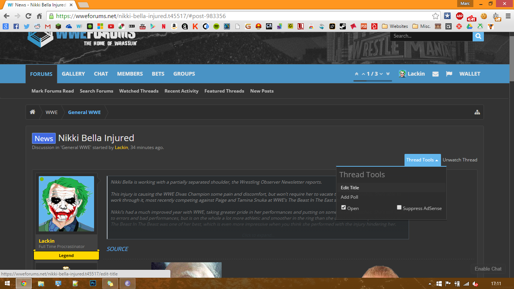Click the Unwatch Thread link
This screenshot has width=514, height=289.
(460, 160)
